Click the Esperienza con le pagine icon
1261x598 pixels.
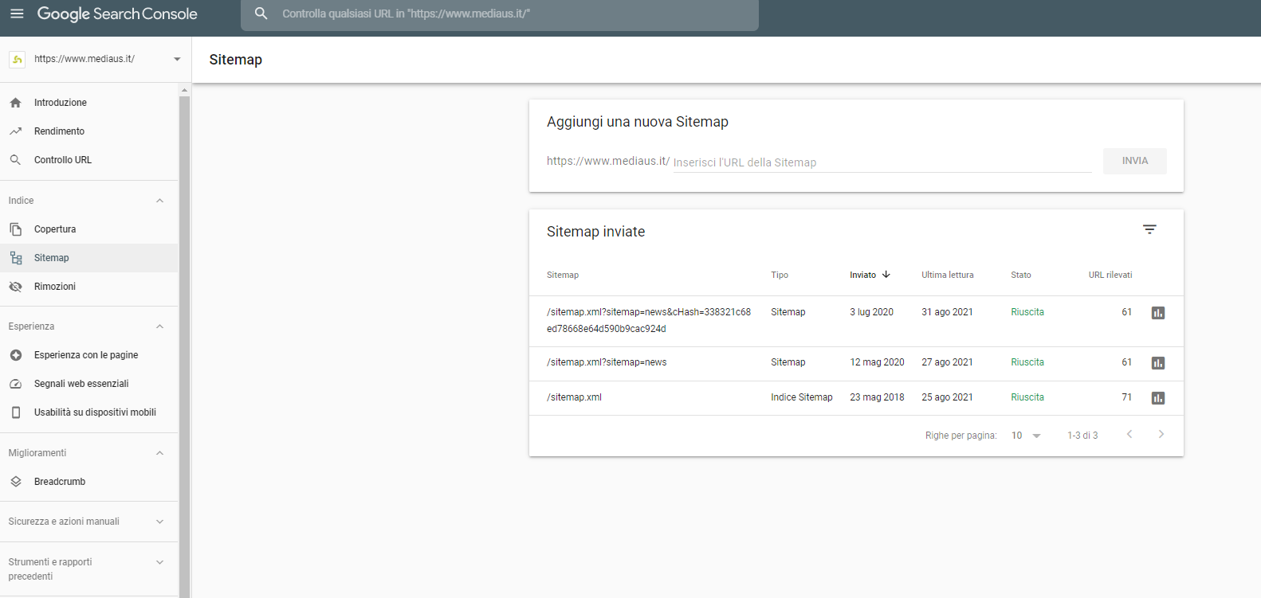tap(15, 355)
